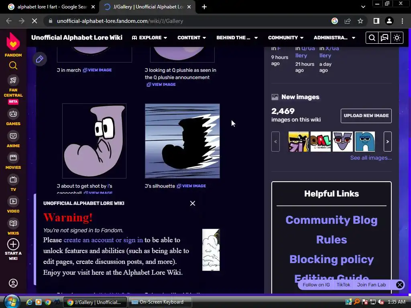Close the Google Search tab

[93, 7]
